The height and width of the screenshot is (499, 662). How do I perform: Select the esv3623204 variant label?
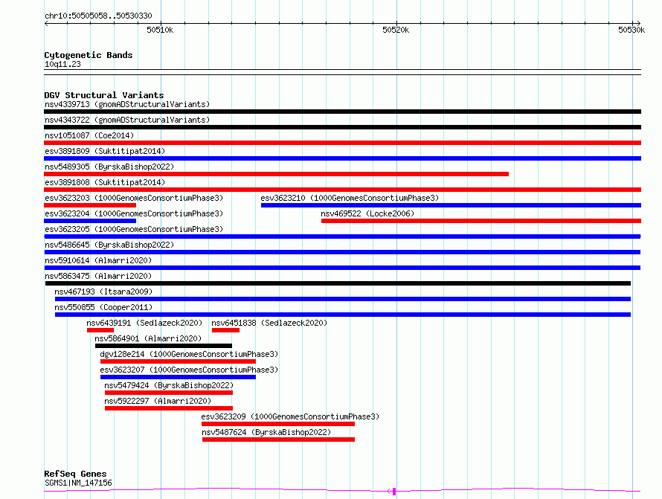[134, 213]
